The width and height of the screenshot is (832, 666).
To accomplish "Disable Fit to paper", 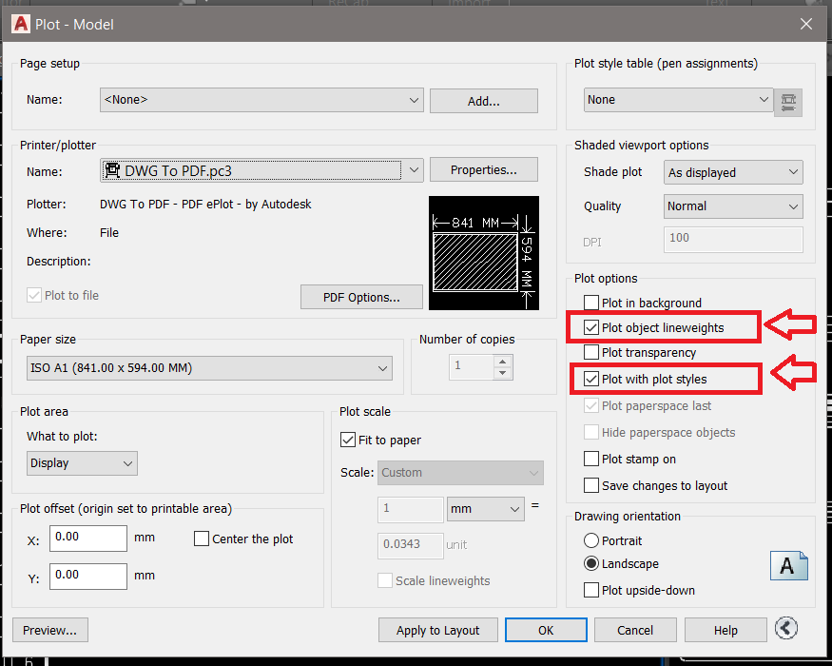I will (x=348, y=440).
